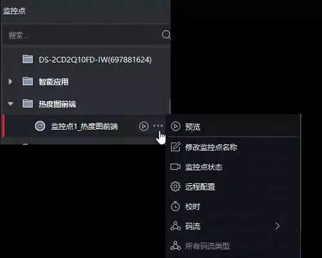Click the camera icon of 监控点1_热度图前端
Viewport: 322px width, 258px height.
point(40,126)
